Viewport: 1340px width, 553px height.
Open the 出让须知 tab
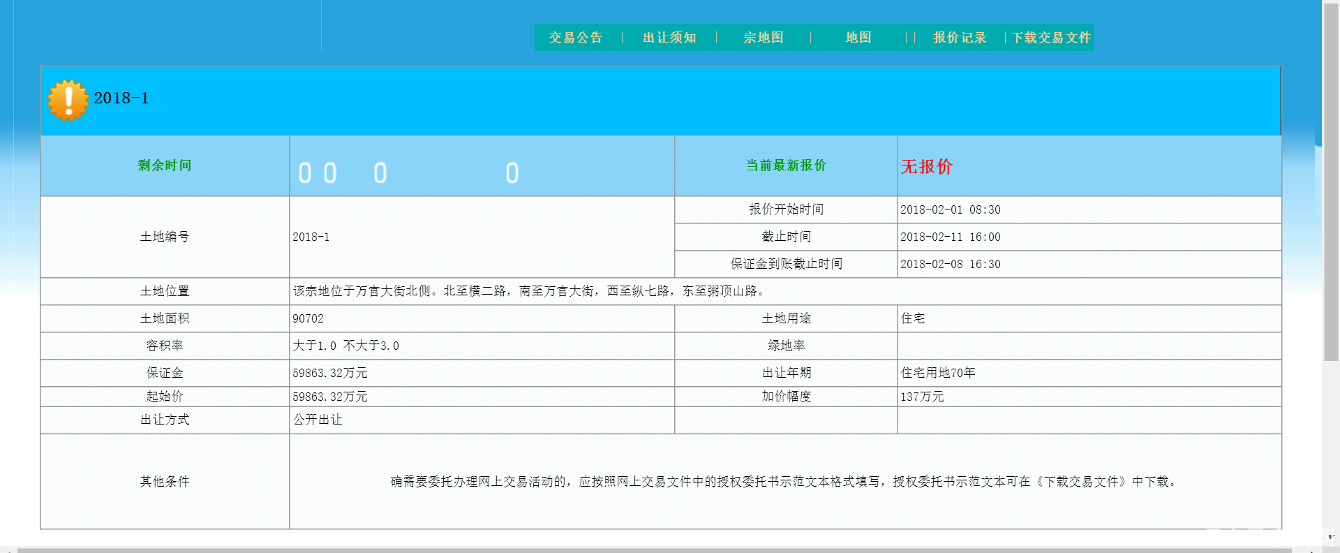[669, 38]
